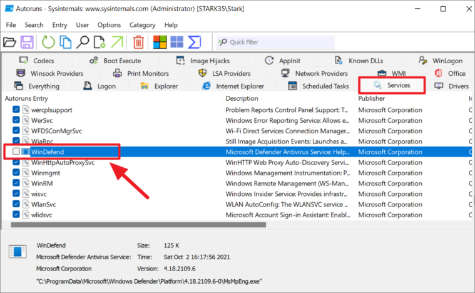475x293 pixels.
Task: Switch to the Codecs tab
Action: click(37, 61)
